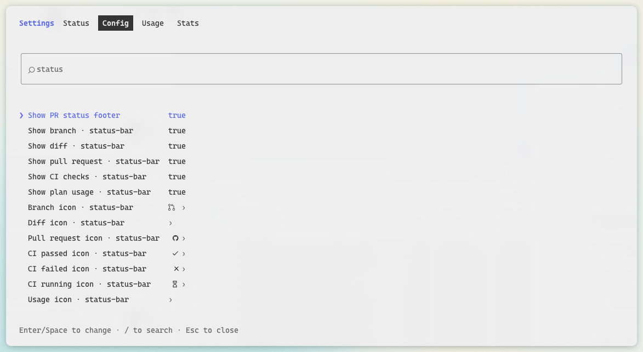Switch to the Status tab
This screenshot has height=352, width=643.
[76, 24]
